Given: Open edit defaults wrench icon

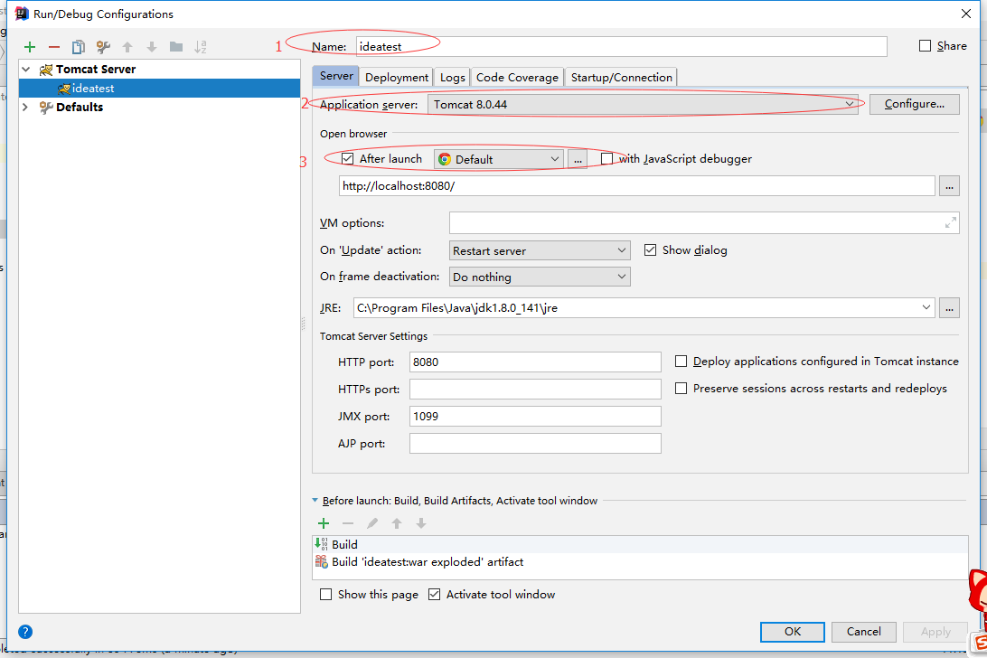Looking at the screenshot, I should click(x=103, y=47).
